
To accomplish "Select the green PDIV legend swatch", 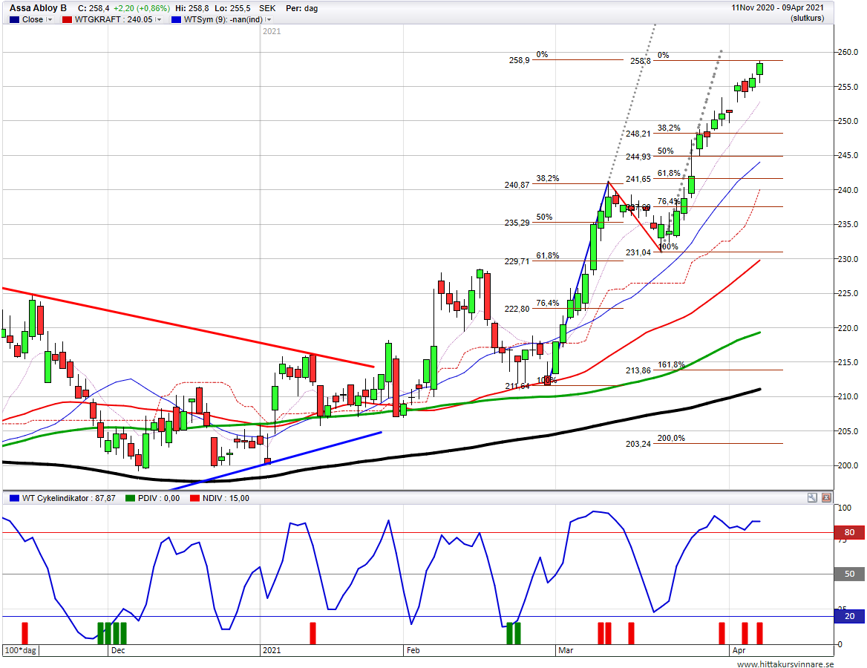I will coord(131,498).
